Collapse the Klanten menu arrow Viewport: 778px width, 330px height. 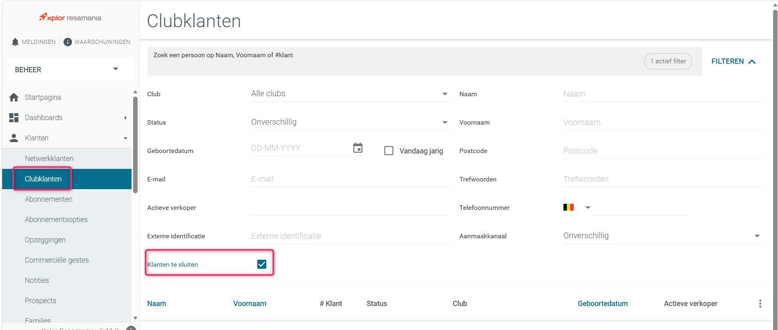click(x=125, y=138)
